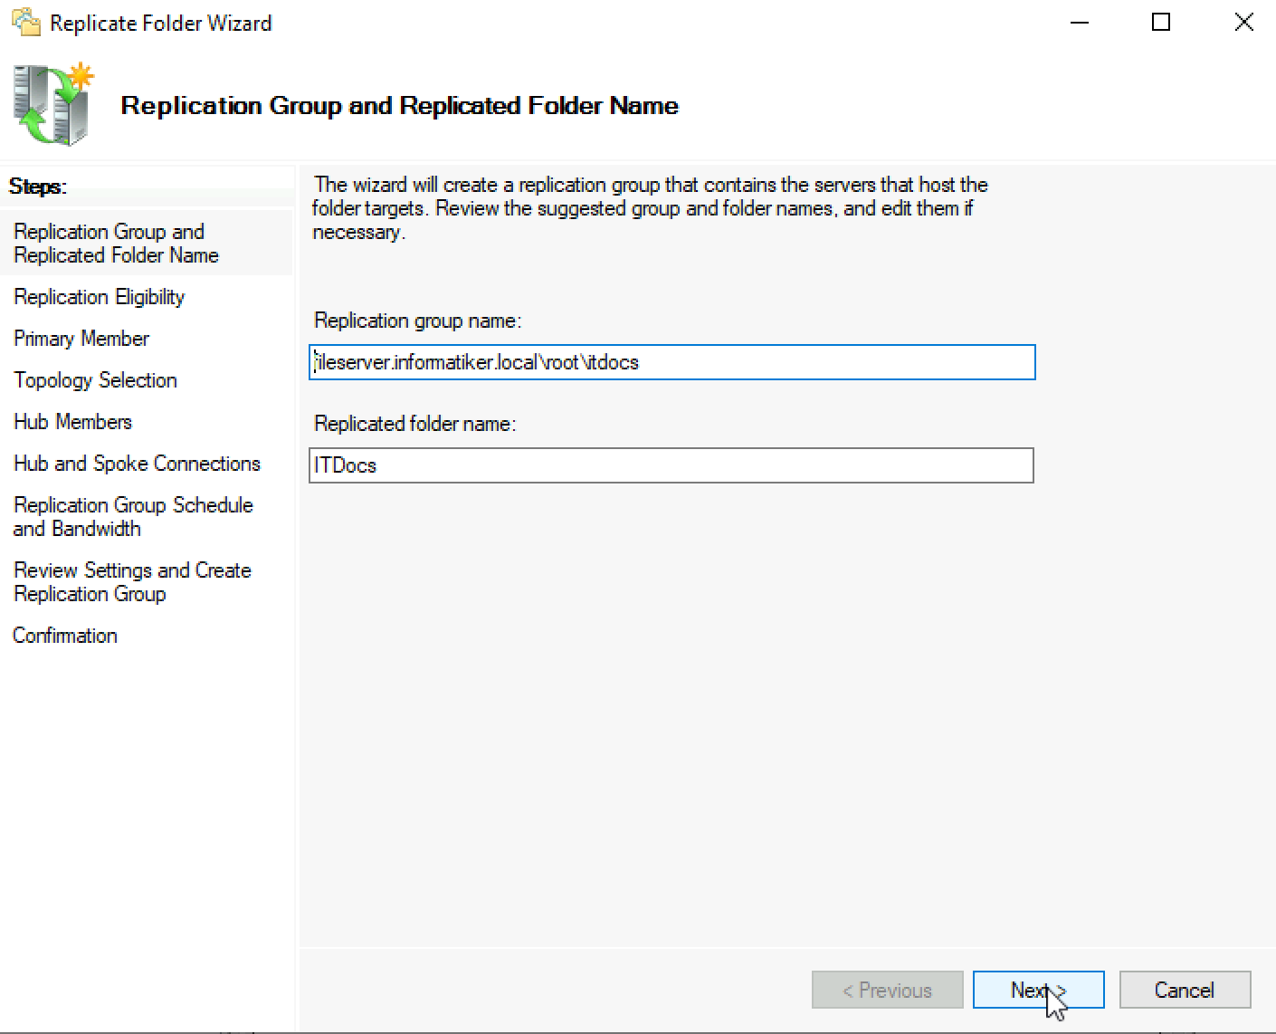Click the 'Replicated folder name:' label
Screen dimensions: 1276x1034
click(x=415, y=424)
